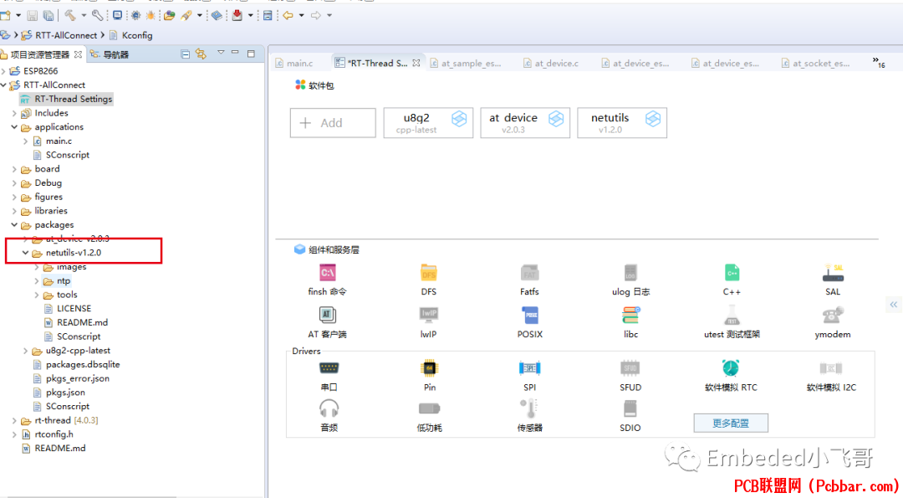The width and height of the screenshot is (903, 498).
Task: Click the AT 客户端 component icon
Action: pyautogui.click(x=328, y=315)
